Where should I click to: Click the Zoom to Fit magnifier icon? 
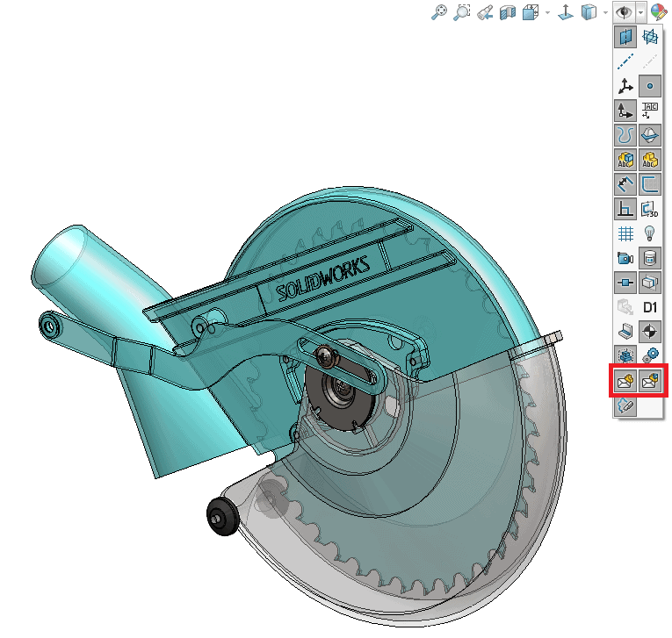439,12
